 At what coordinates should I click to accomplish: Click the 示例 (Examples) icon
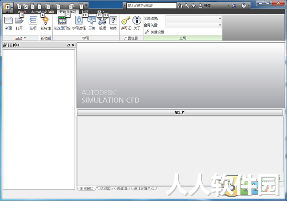tap(92, 21)
